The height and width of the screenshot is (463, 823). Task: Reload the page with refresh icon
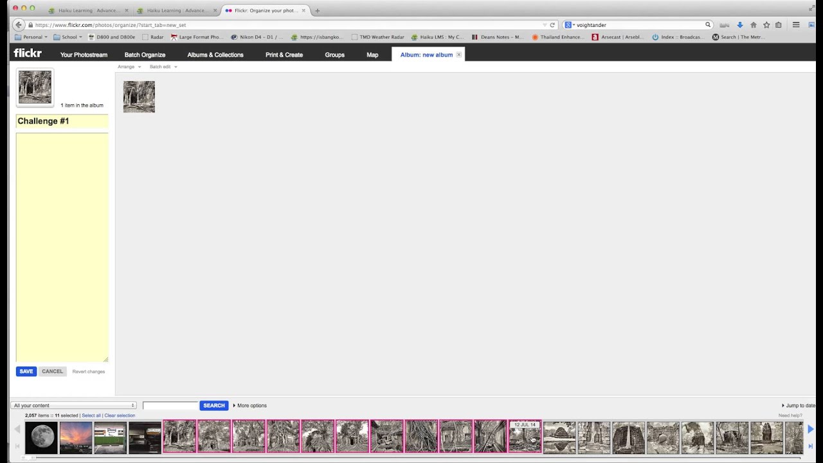(x=552, y=25)
